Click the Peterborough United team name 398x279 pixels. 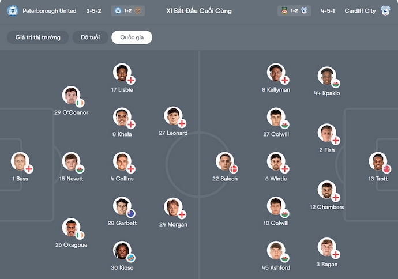(x=50, y=11)
